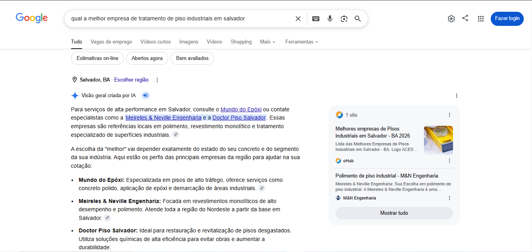Click the location pin icon beside Salvador, BA
Image resolution: width=532 pixels, height=252 pixels.
[x=75, y=80]
